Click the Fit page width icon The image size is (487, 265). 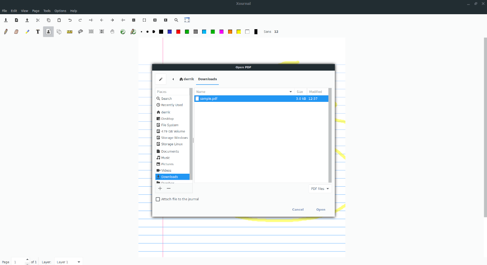click(x=144, y=20)
